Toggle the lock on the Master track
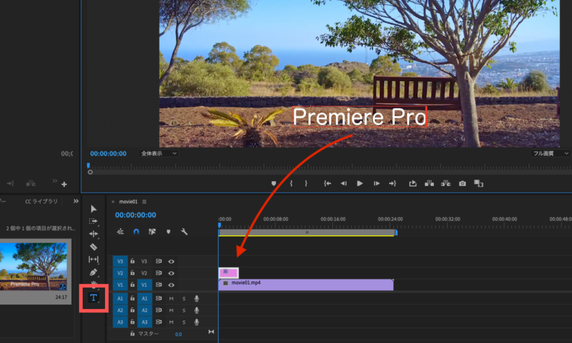Image resolution: width=572 pixels, height=343 pixels. [x=132, y=334]
